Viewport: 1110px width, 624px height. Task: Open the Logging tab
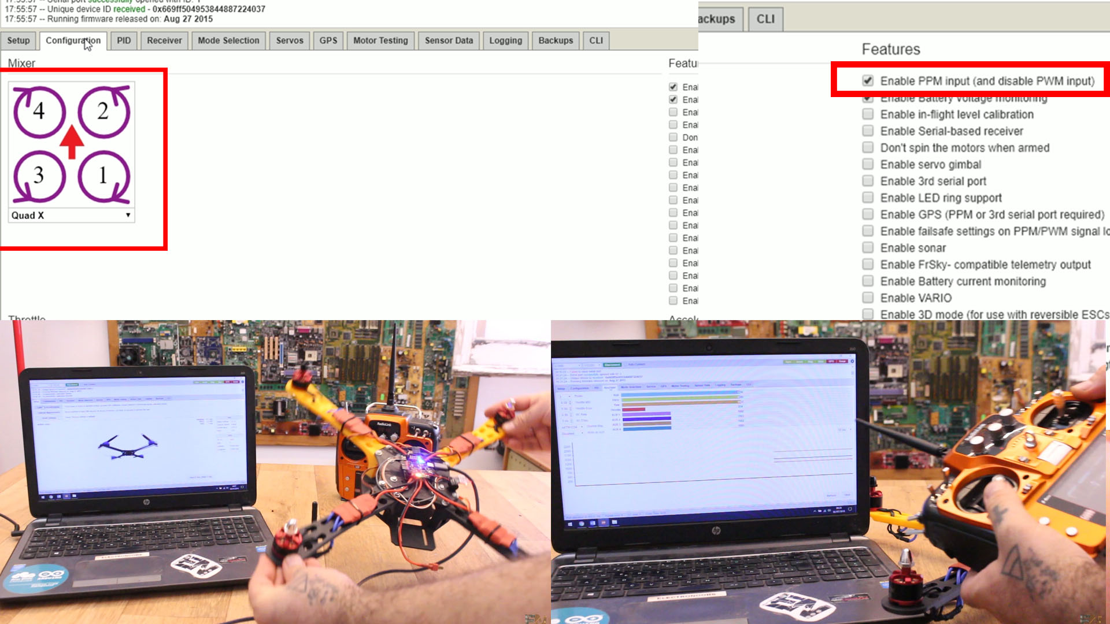(505, 40)
